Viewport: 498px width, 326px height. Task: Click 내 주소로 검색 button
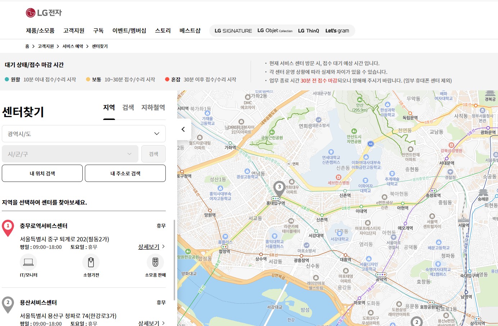(x=125, y=173)
